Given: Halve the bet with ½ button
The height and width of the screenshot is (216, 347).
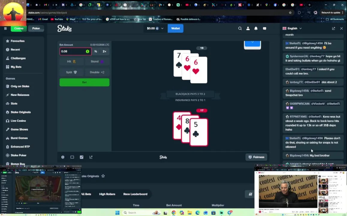Looking at the screenshot, I should pos(96,51).
